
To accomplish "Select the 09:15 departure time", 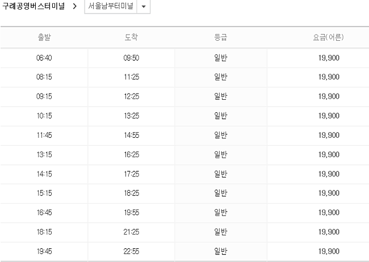I will pyautogui.click(x=44, y=96).
